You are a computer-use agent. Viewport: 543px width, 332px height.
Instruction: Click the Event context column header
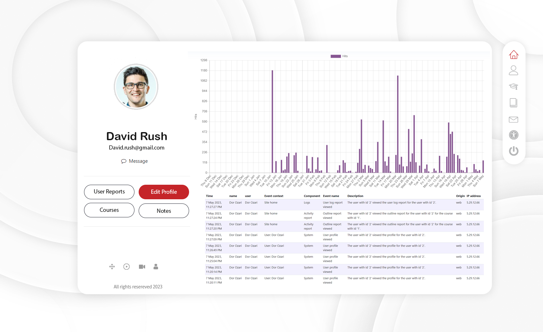[274, 196]
